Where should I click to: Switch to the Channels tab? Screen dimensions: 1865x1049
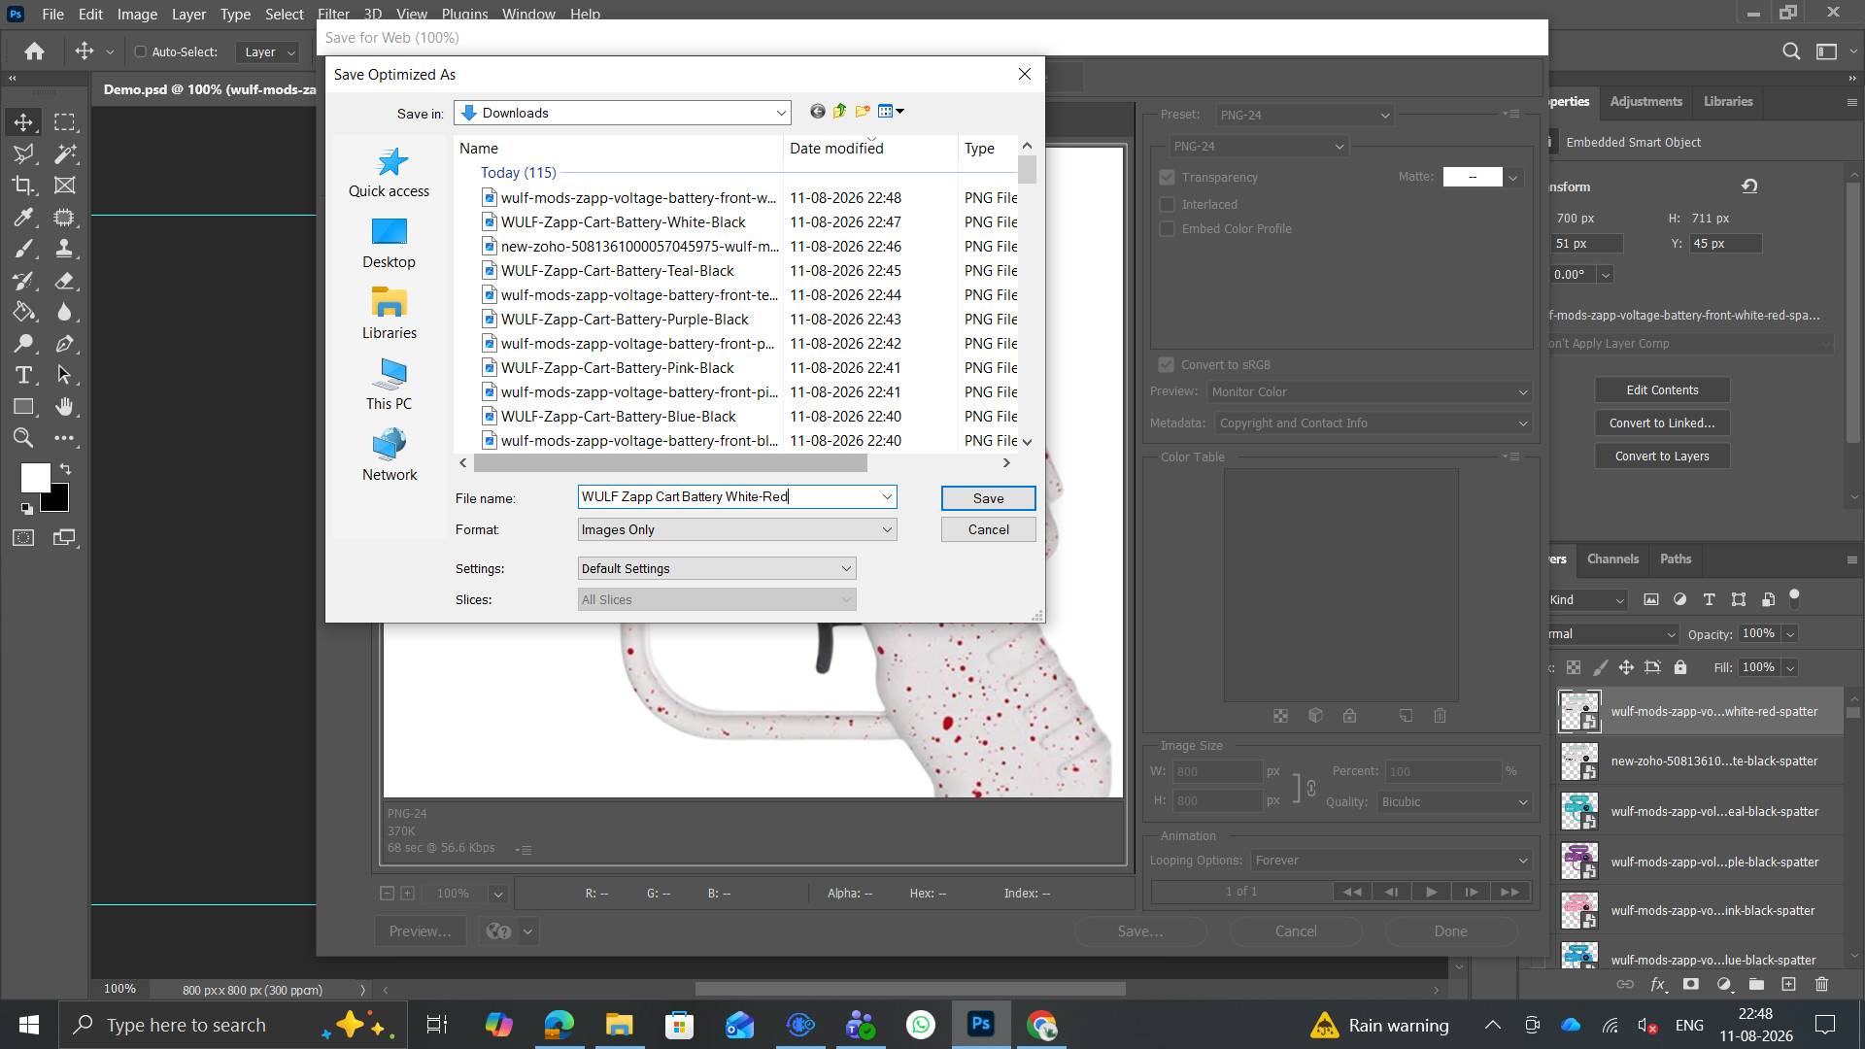click(x=1612, y=558)
